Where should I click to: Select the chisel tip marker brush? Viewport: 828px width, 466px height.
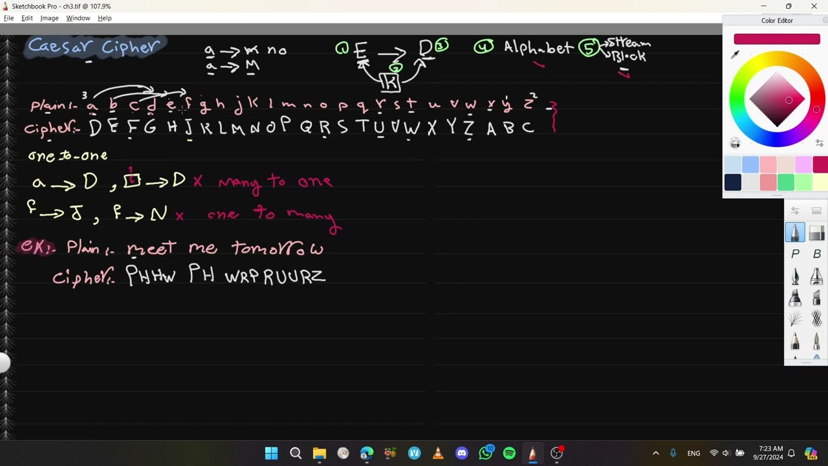pos(816,298)
